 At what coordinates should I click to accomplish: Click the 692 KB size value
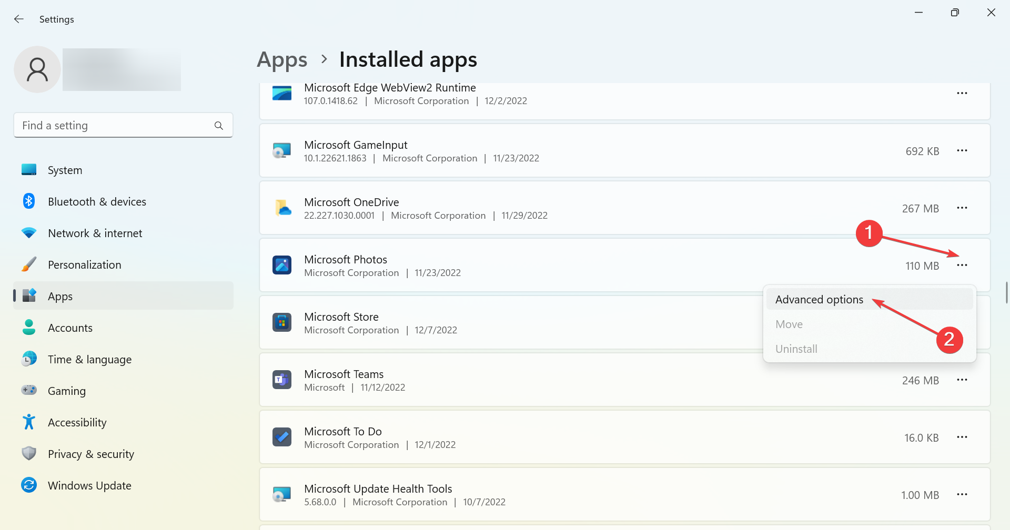click(922, 151)
